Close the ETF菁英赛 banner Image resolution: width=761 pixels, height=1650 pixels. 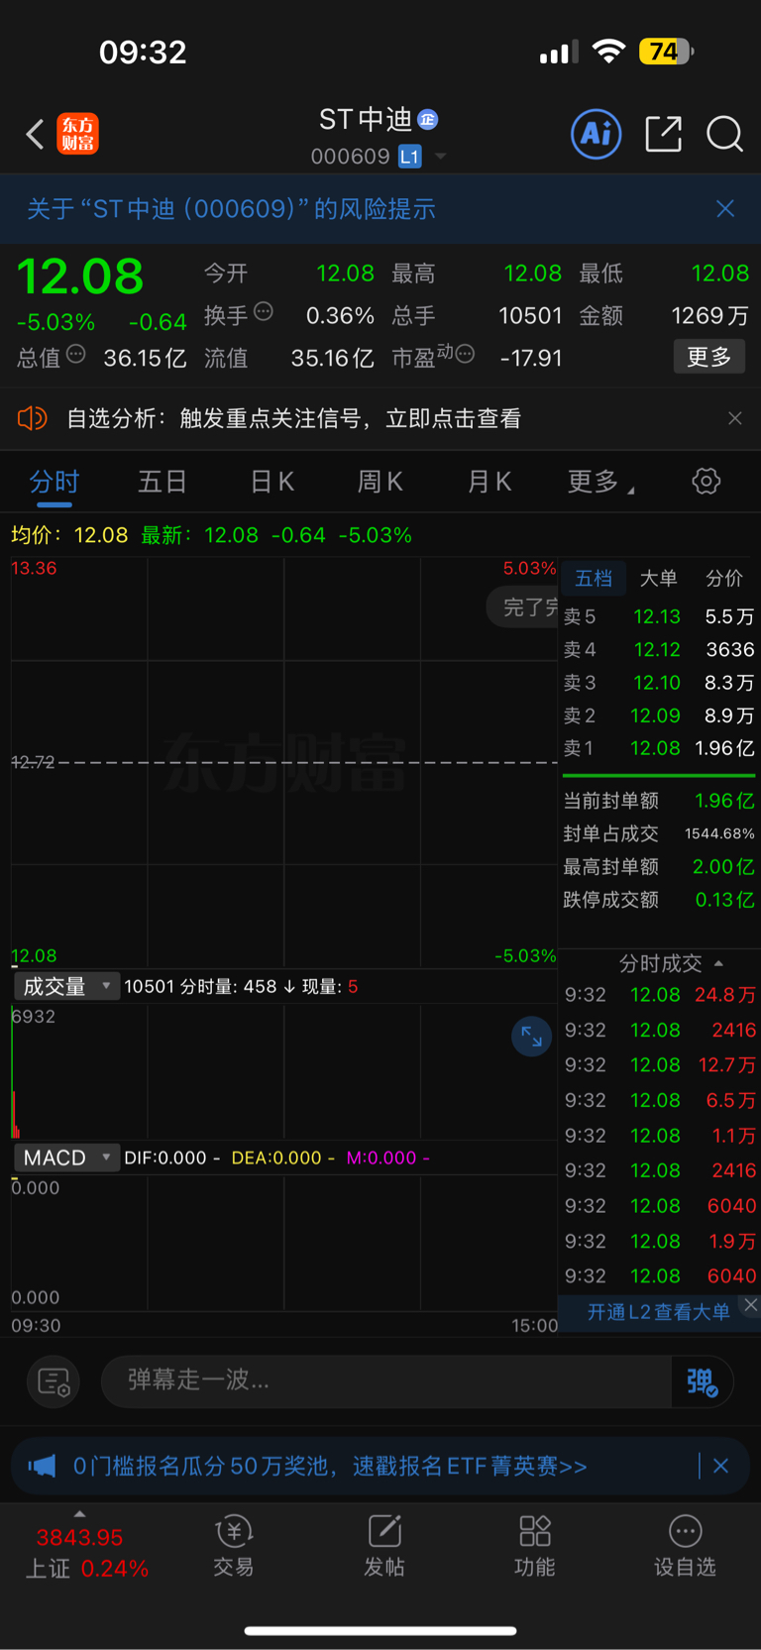[x=721, y=1466]
